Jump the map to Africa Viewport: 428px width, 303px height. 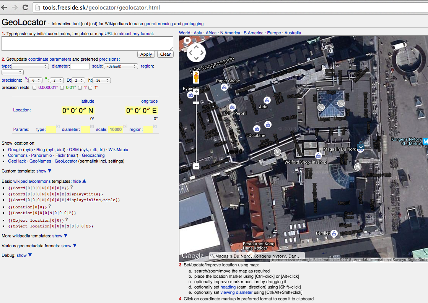tap(211, 33)
